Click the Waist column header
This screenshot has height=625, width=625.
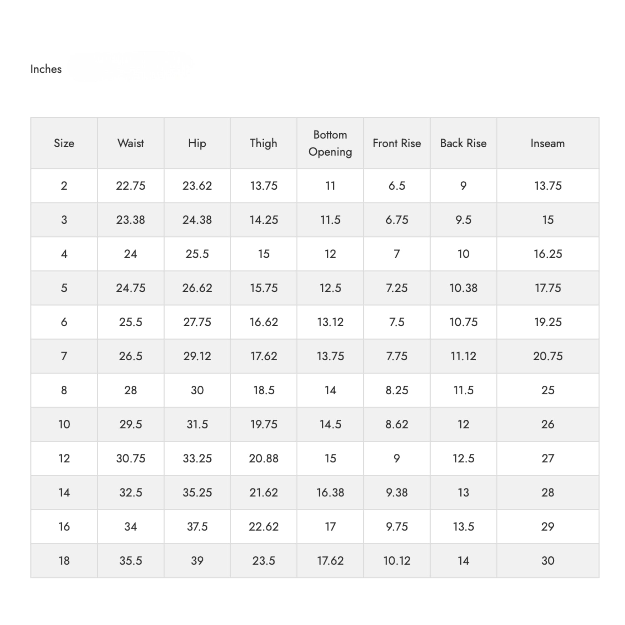click(x=131, y=143)
